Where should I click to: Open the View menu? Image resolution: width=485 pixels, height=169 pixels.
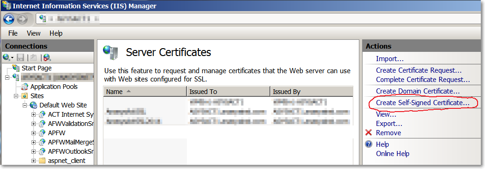point(34,33)
